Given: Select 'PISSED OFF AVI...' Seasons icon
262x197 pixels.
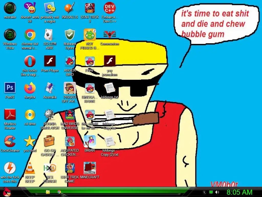Looking at the screenshot, I should (x=70, y=88).
